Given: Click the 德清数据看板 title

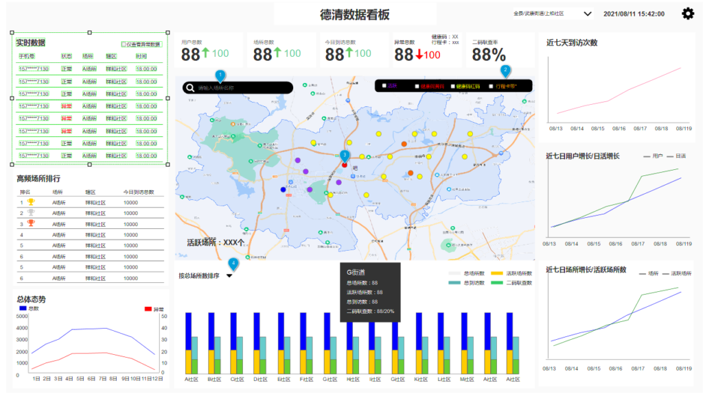Looking at the screenshot, I should pyautogui.click(x=355, y=15).
